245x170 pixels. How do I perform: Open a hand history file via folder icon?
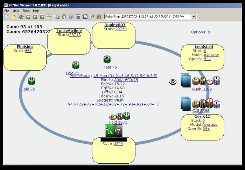pyautogui.click(x=13, y=17)
